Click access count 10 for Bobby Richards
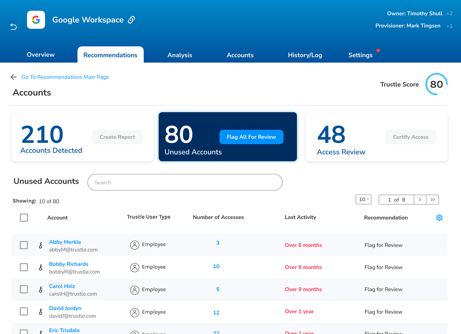This screenshot has width=461, height=334. click(x=216, y=266)
